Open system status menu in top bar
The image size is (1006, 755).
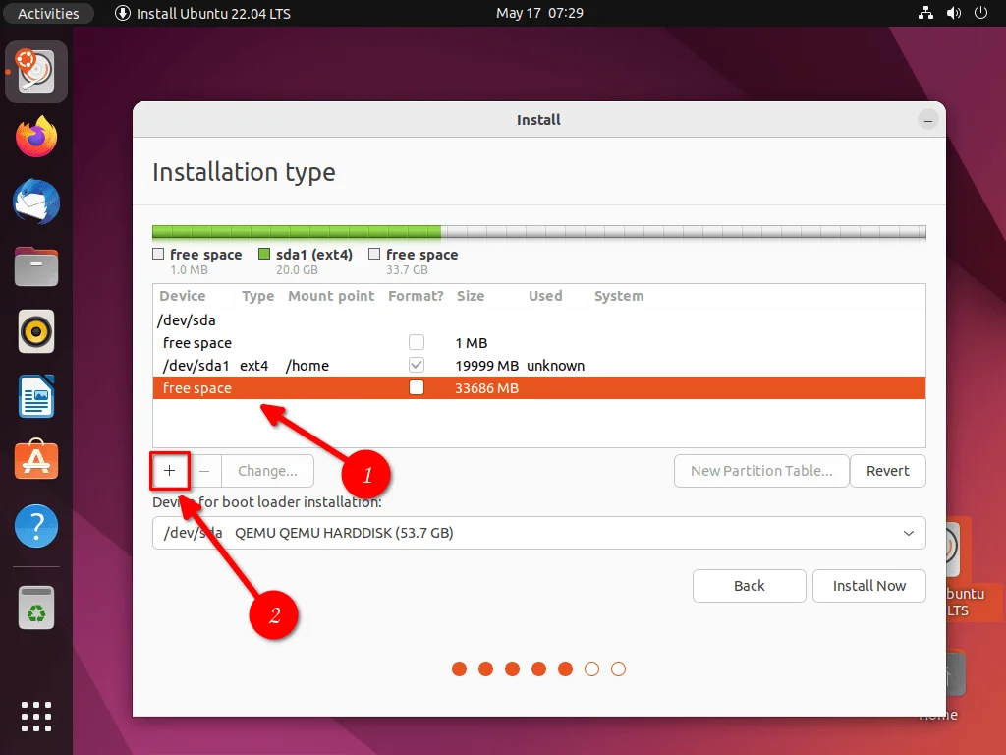coord(953,13)
